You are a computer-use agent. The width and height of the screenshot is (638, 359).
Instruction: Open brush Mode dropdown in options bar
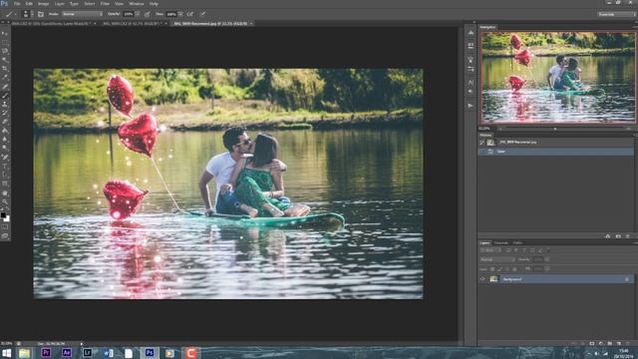82,14
